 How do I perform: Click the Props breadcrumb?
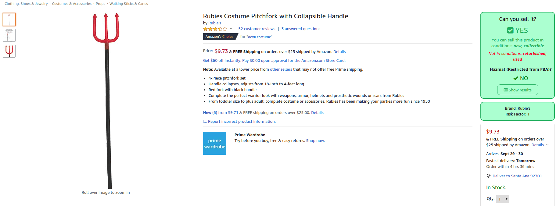coord(100,3)
